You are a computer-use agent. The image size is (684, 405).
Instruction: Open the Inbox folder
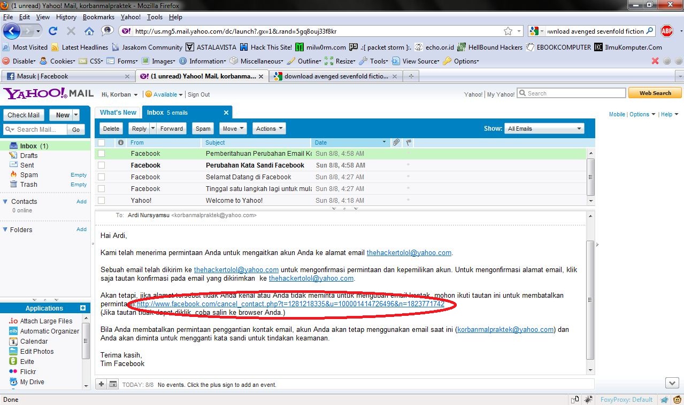29,146
